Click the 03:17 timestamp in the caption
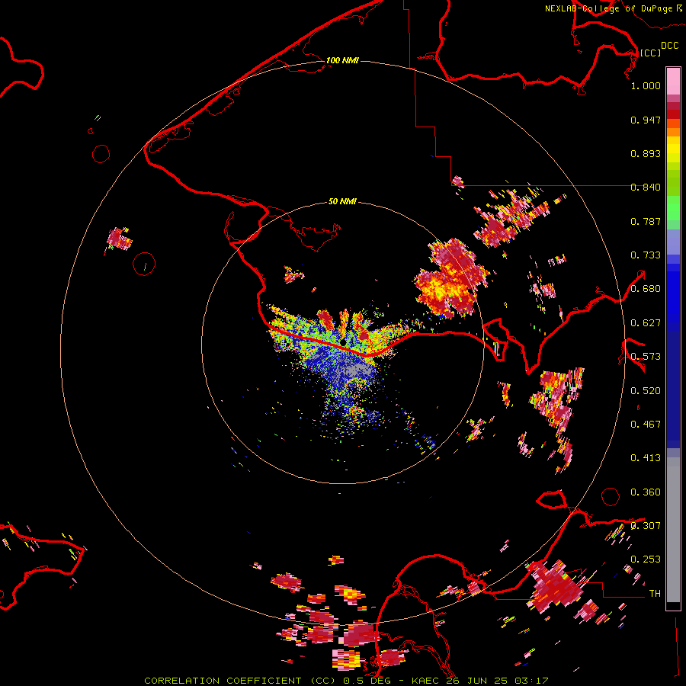Viewport: 686px width, 686px height. pyautogui.click(x=531, y=681)
